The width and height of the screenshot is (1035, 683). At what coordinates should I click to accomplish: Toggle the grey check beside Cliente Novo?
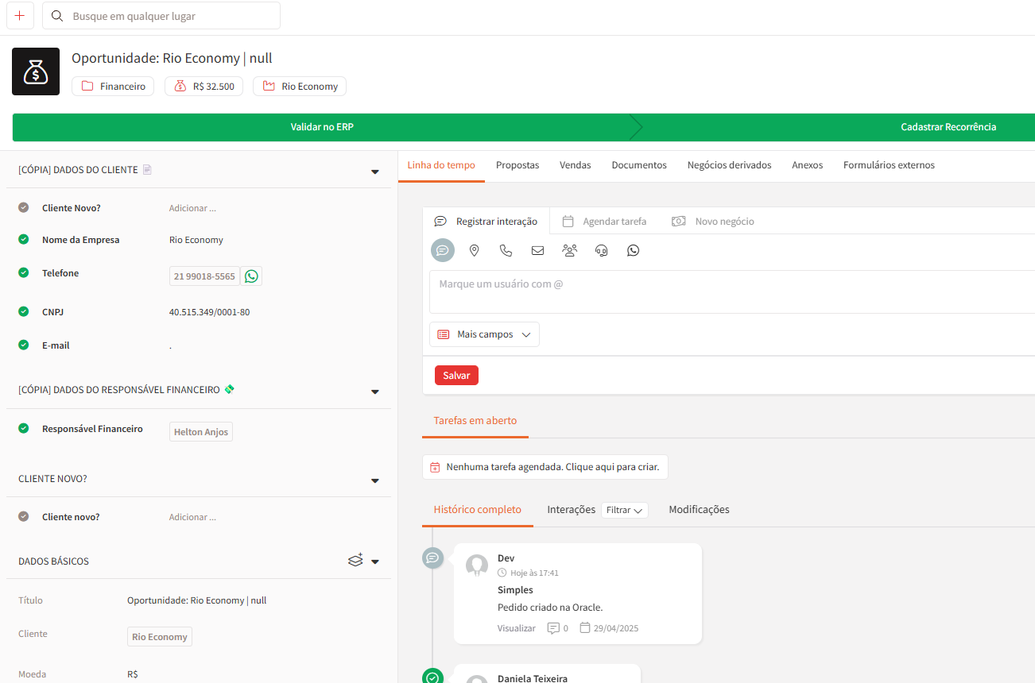24,208
